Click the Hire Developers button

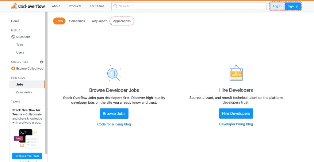pyautogui.click(x=236, y=113)
